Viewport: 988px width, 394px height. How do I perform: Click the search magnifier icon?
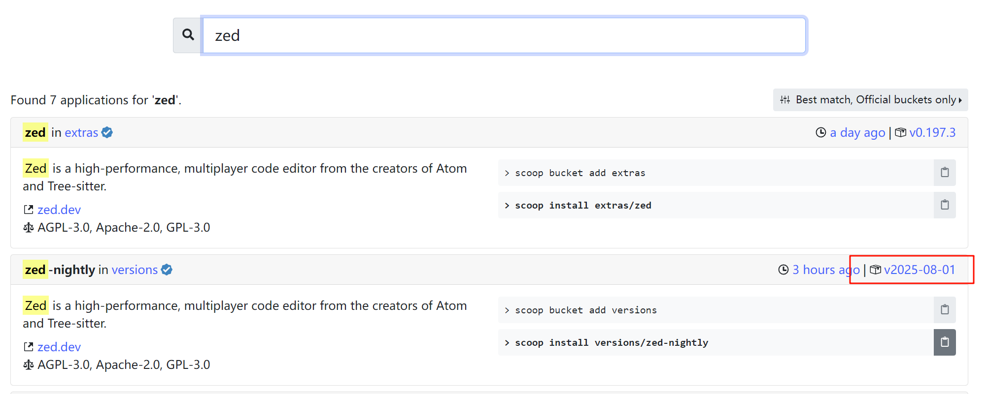188,35
